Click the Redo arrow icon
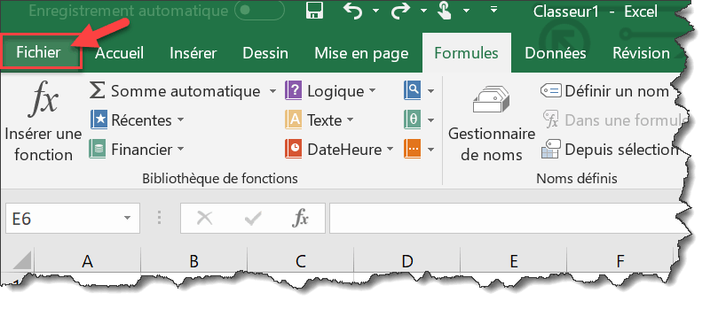726x324 pixels. [400, 12]
